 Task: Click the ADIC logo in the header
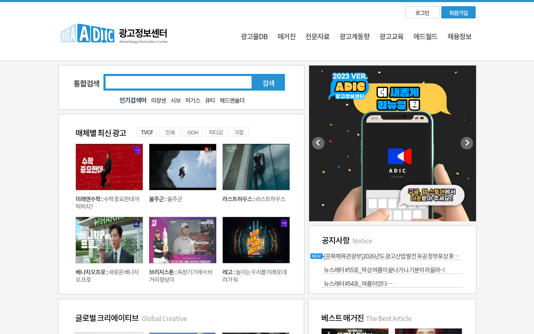pos(114,34)
